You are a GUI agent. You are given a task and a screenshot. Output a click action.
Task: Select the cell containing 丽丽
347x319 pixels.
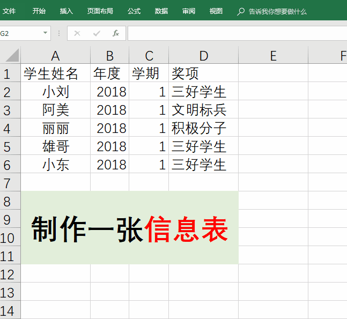click(56, 128)
